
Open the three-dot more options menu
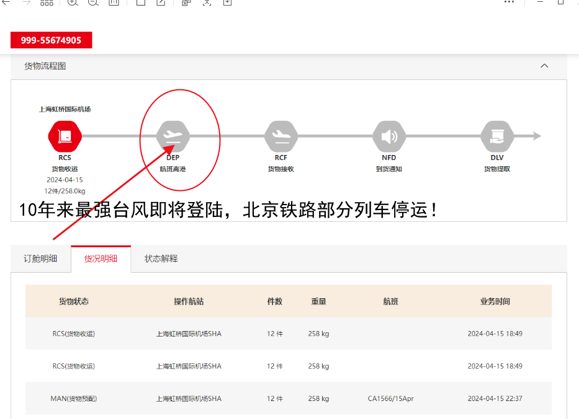tap(509, 2)
